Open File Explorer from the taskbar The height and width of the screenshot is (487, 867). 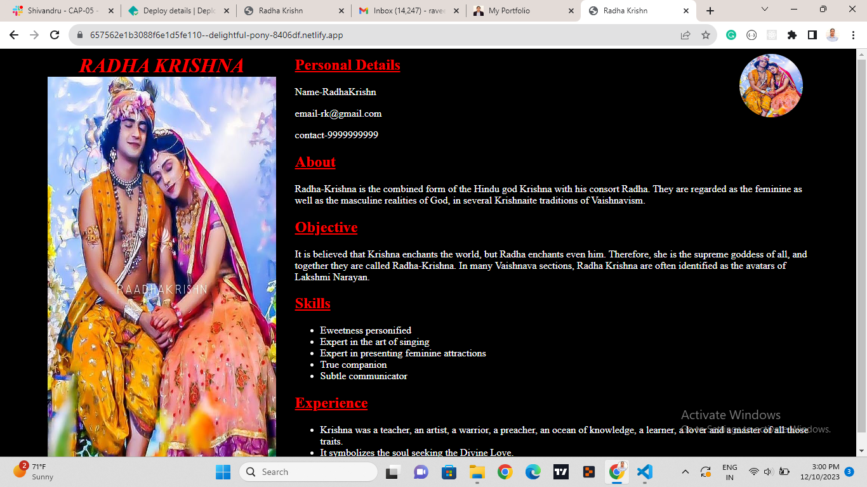point(476,471)
